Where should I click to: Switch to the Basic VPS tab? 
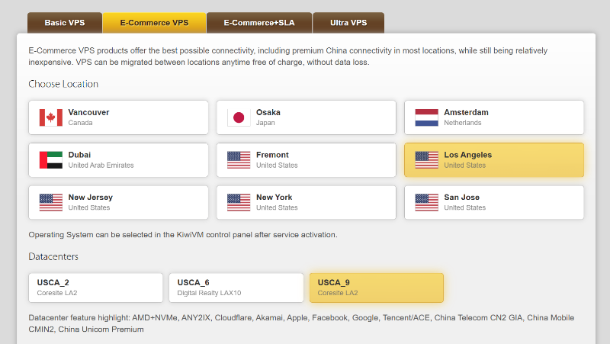(x=65, y=23)
